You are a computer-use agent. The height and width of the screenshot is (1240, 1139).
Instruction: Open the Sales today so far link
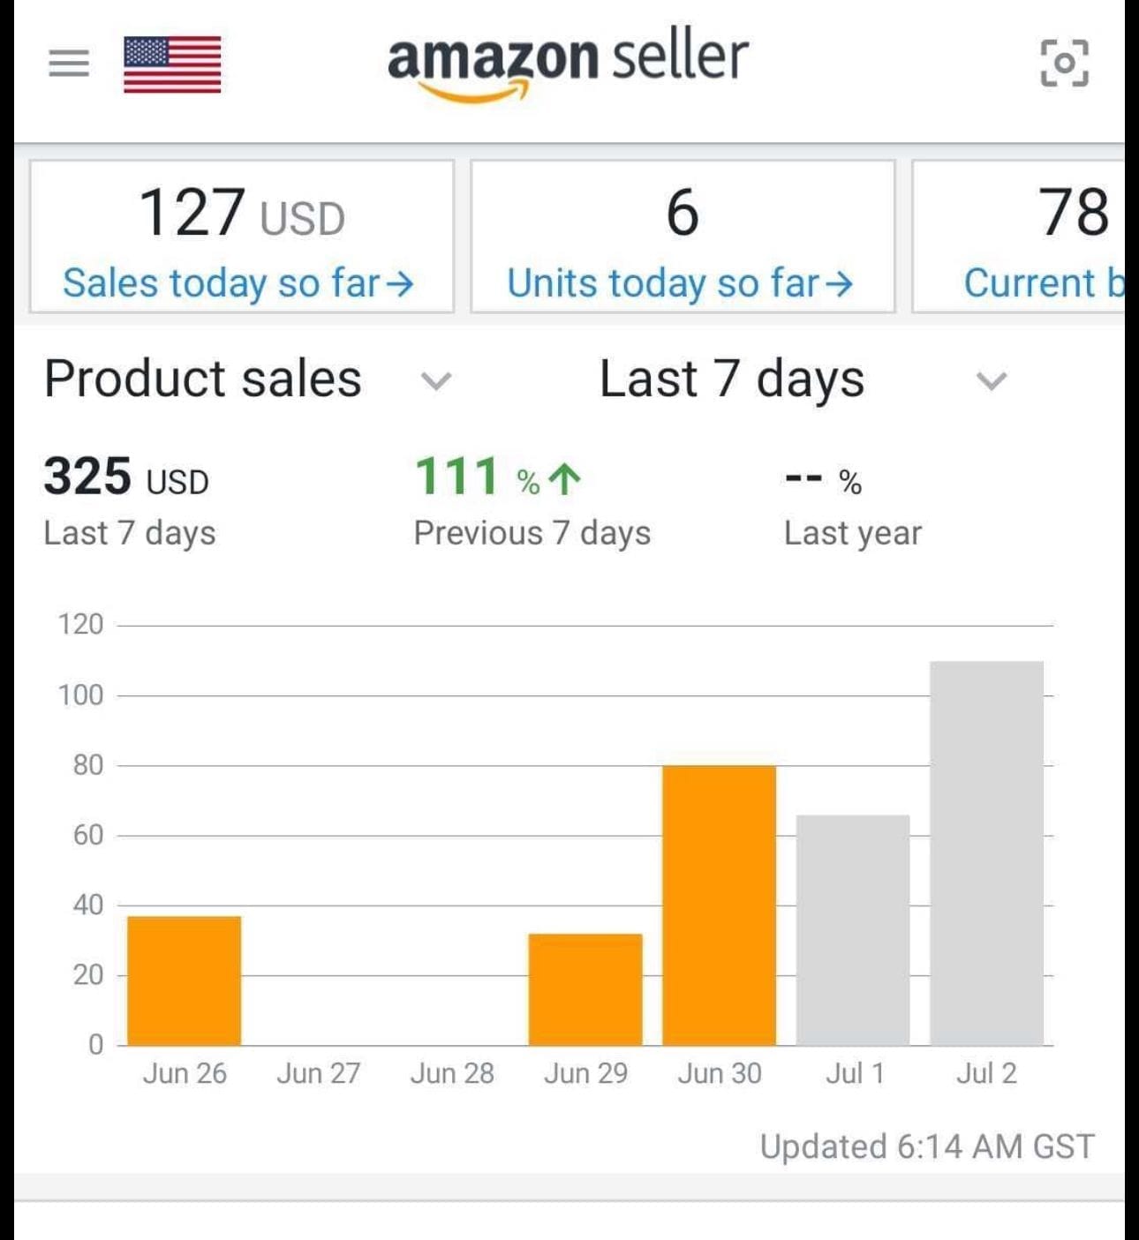click(221, 283)
